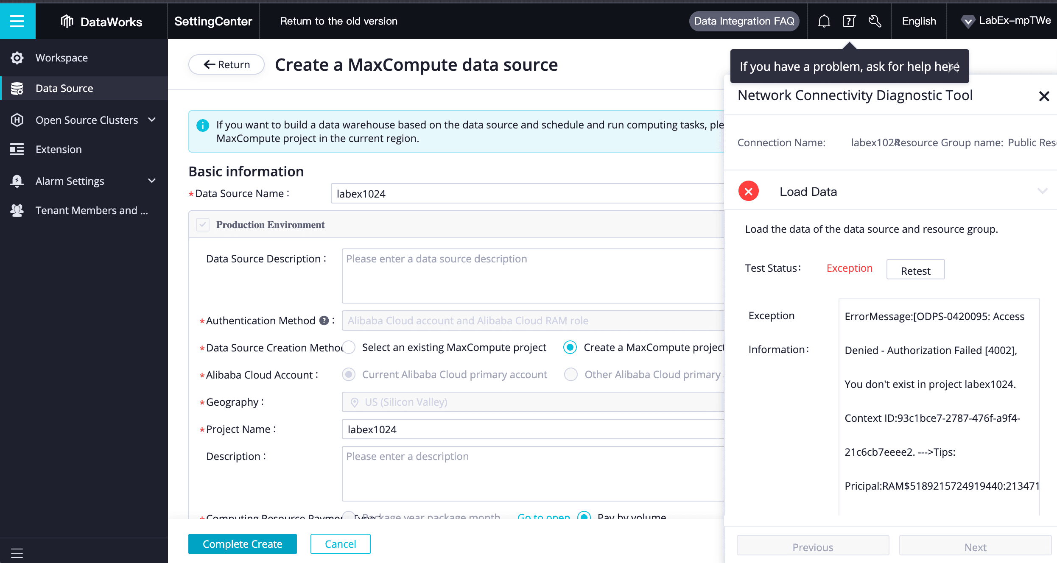Click the red Load Data error status icon
The height and width of the screenshot is (563, 1057).
(x=749, y=191)
